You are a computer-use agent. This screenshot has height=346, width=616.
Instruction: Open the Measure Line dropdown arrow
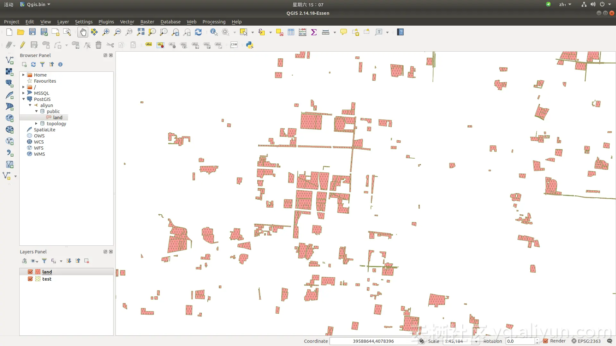(x=335, y=32)
